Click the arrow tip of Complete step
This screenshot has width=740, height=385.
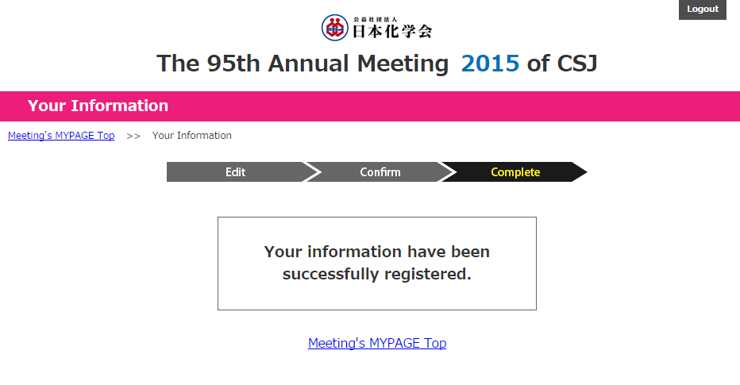[580, 171]
